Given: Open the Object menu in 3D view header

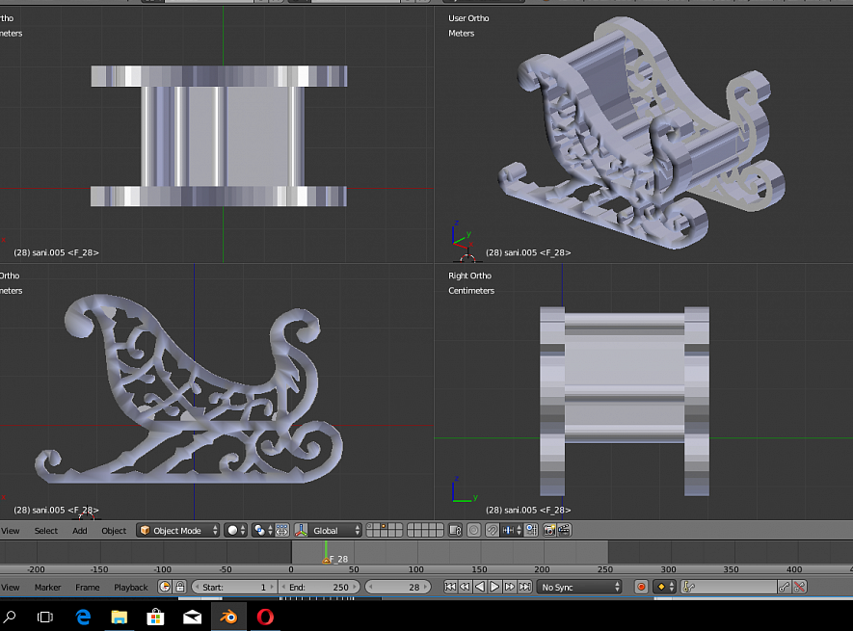Looking at the screenshot, I should (114, 531).
